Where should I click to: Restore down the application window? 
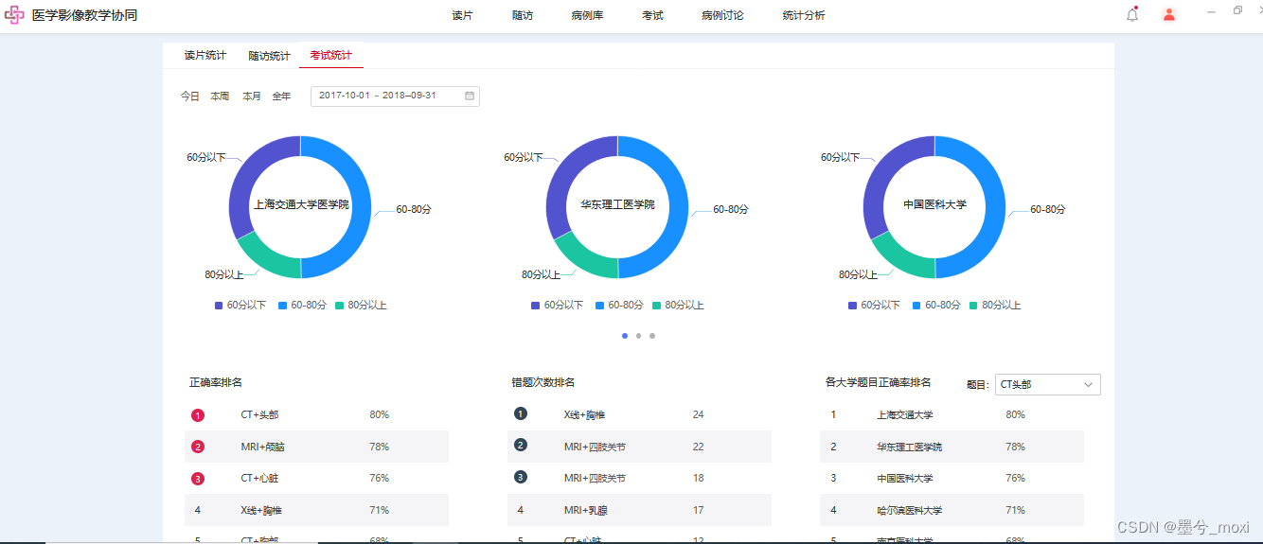tap(1237, 10)
